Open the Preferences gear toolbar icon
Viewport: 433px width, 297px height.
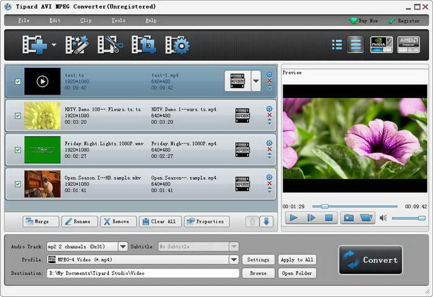point(177,45)
